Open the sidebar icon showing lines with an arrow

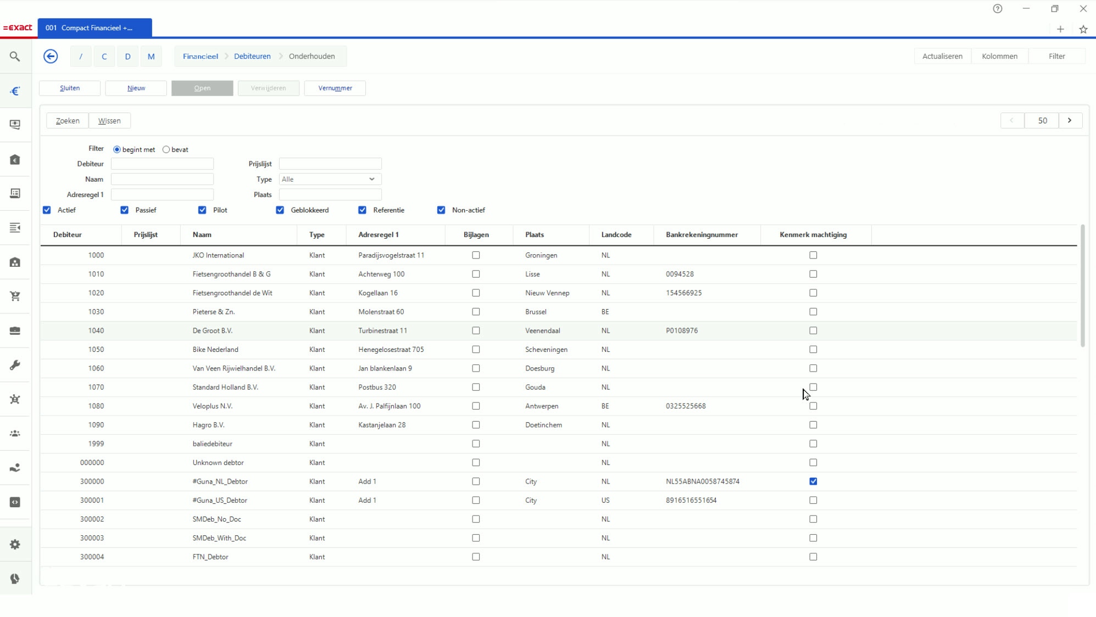coord(15,228)
